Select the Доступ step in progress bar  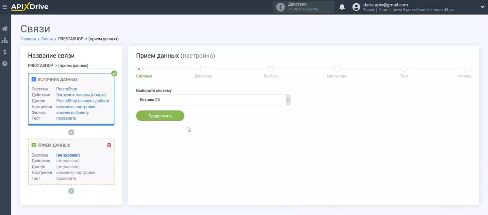pyautogui.click(x=270, y=69)
